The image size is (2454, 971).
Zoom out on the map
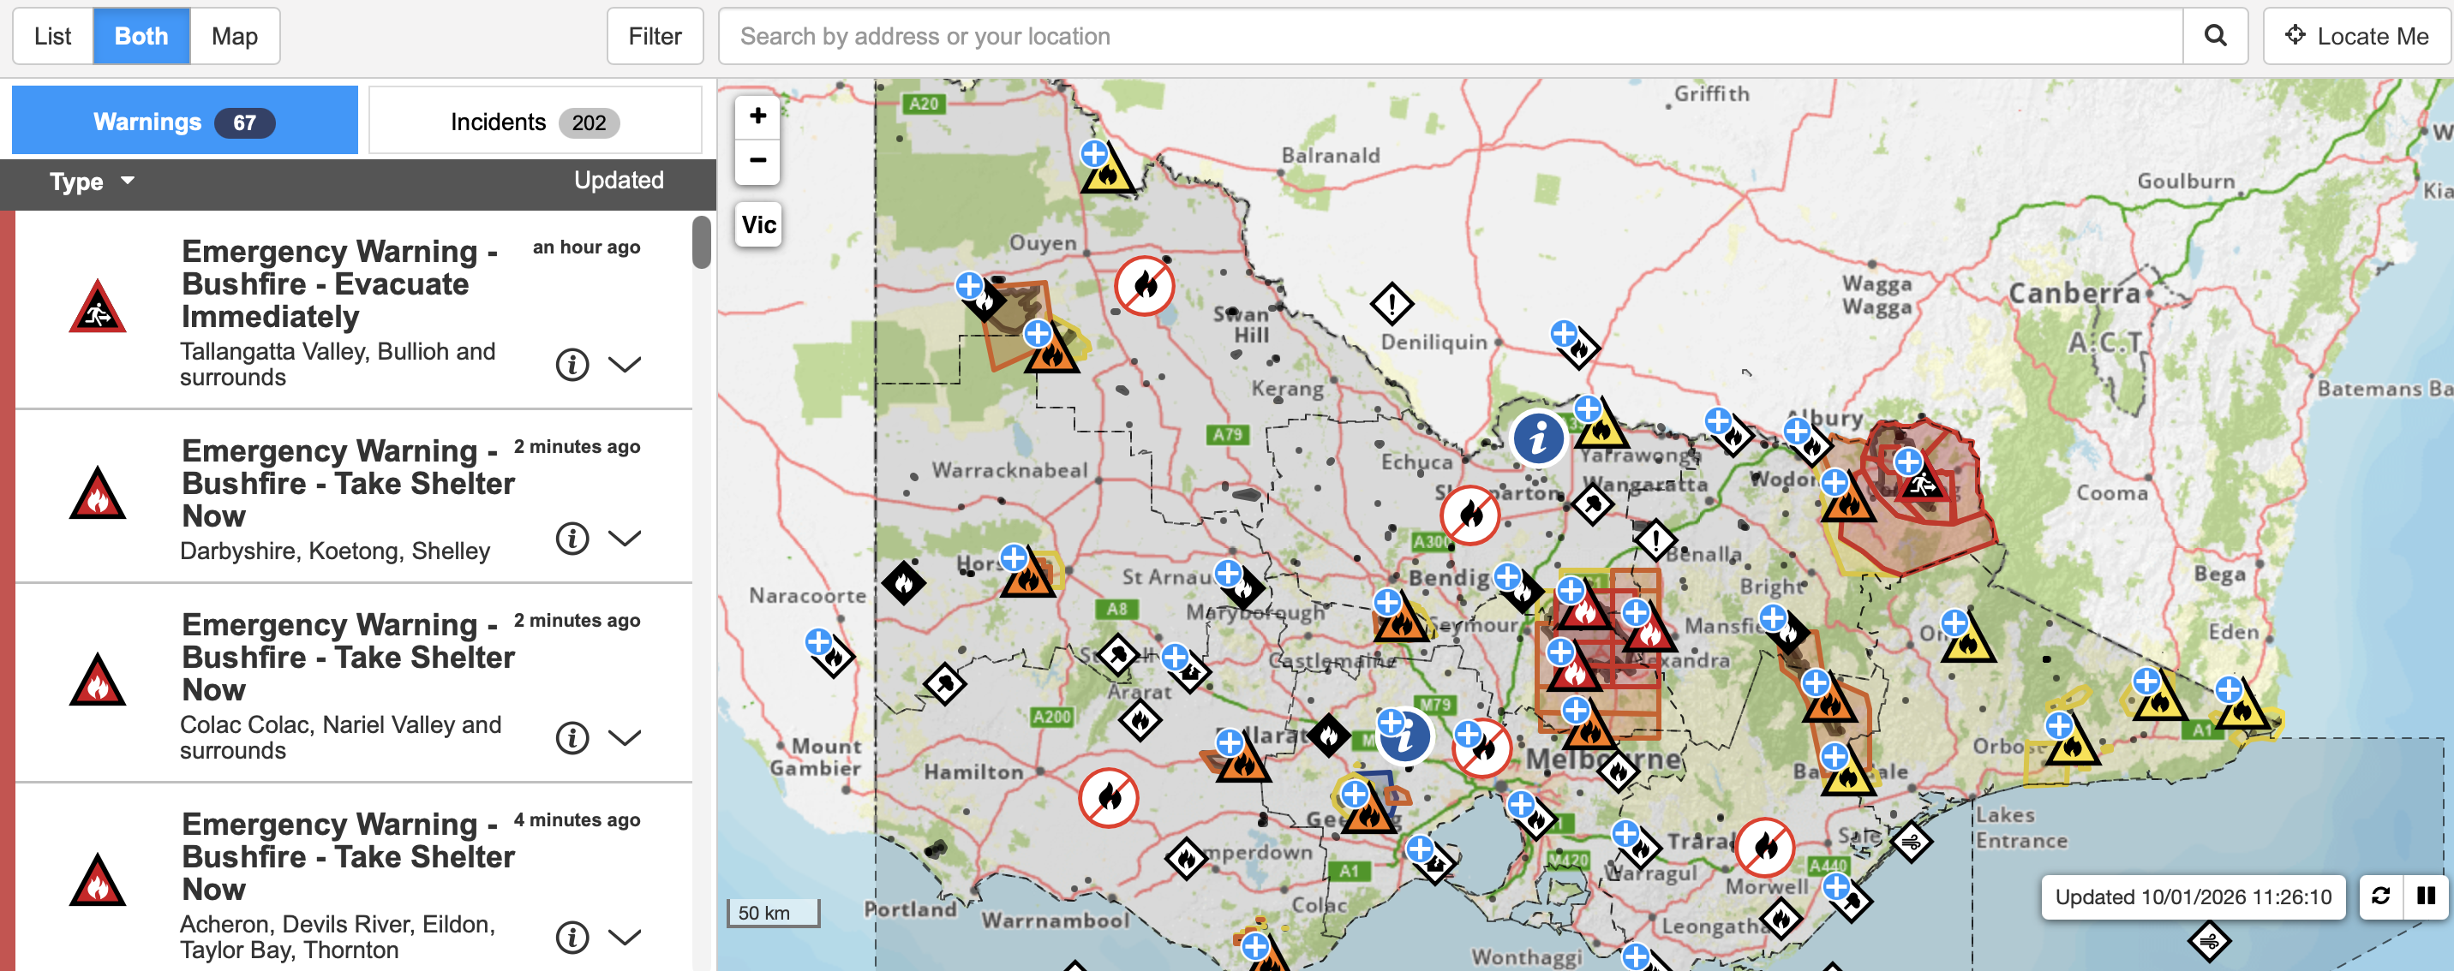click(757, 160)
